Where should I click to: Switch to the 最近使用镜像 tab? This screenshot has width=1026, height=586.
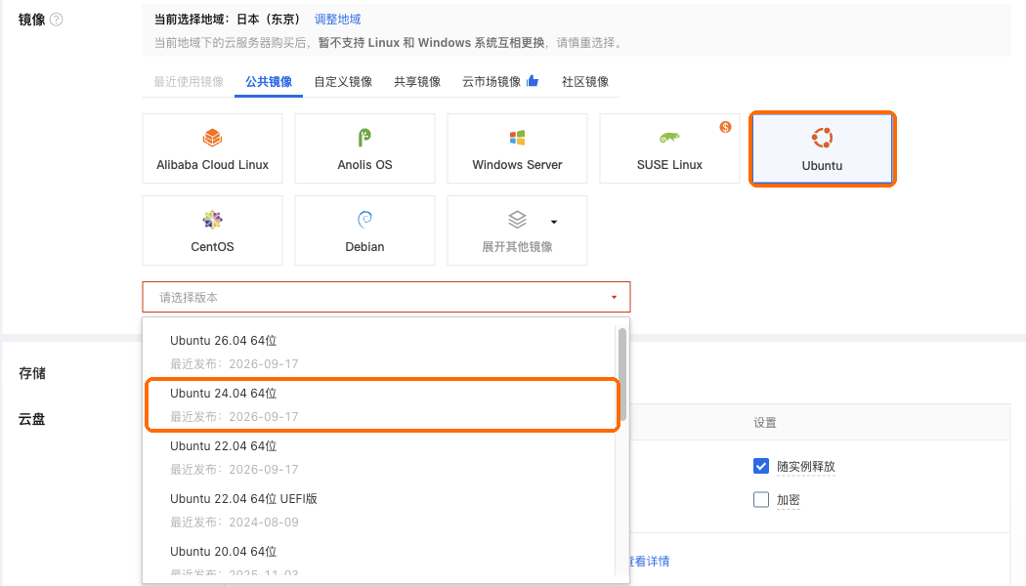point(189,82)
